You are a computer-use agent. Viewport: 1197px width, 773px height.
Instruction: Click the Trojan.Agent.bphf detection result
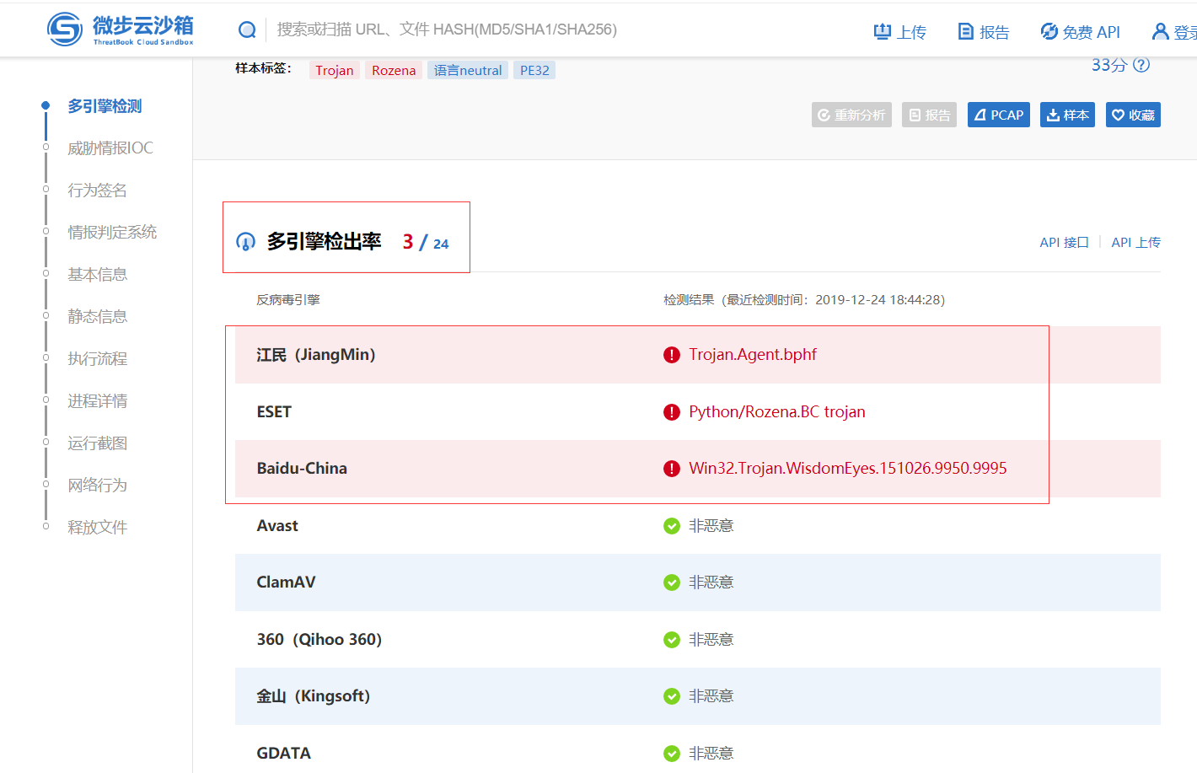(x=753, y=355)
